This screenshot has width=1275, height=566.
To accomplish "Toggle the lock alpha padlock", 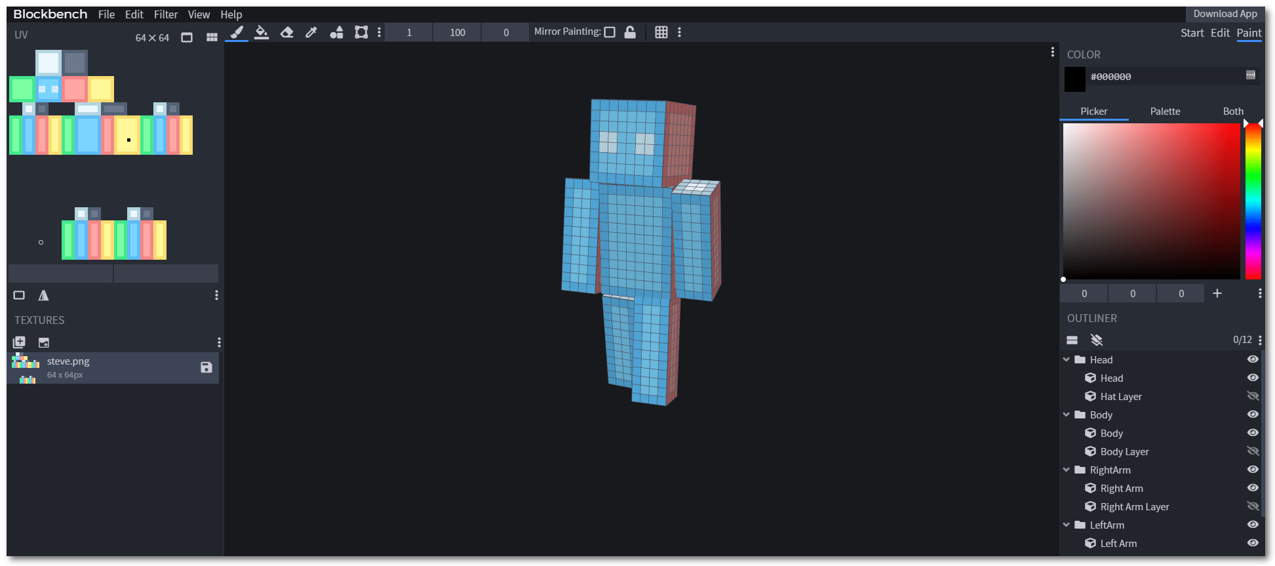I will [x=630, y=32].
